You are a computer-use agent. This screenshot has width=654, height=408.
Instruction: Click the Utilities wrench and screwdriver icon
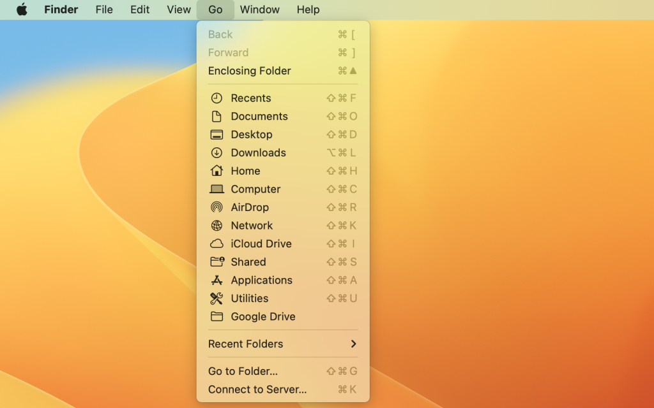coord(217,298)
